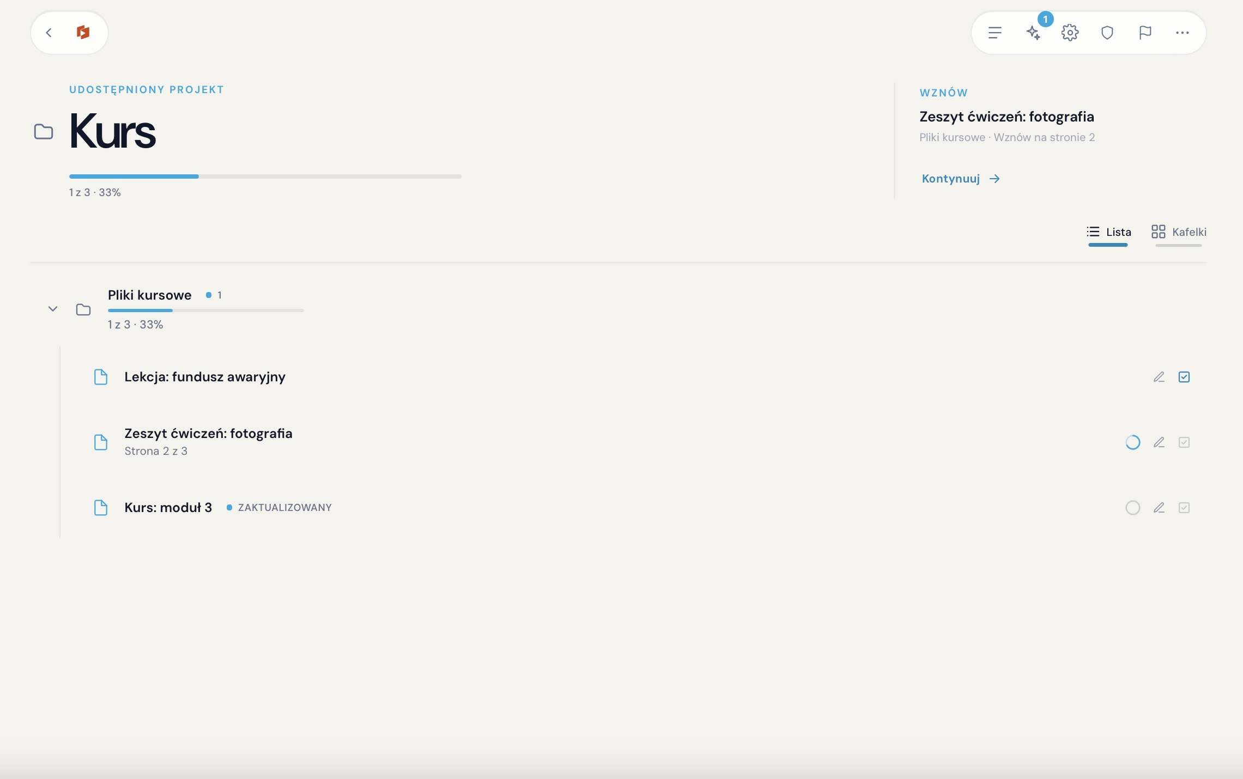Edit Lekcja: fundusz awaryjny with pencil icon
The image size is (1243, 779).
[1159, 377]
